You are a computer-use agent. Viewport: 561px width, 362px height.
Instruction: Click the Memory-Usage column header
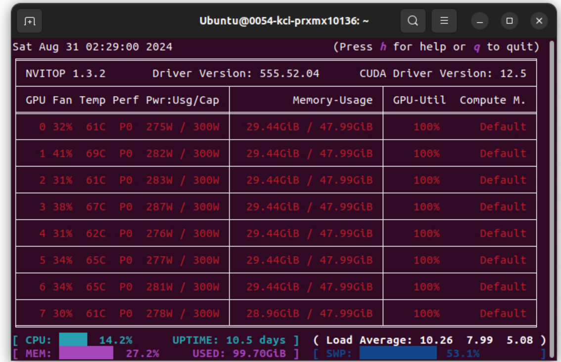pyautogui.click(x=332, y=100)
